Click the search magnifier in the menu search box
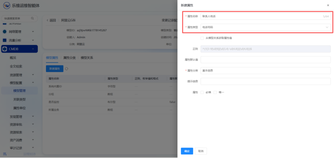Screen dimensions: 334x158 pos(32,18)
